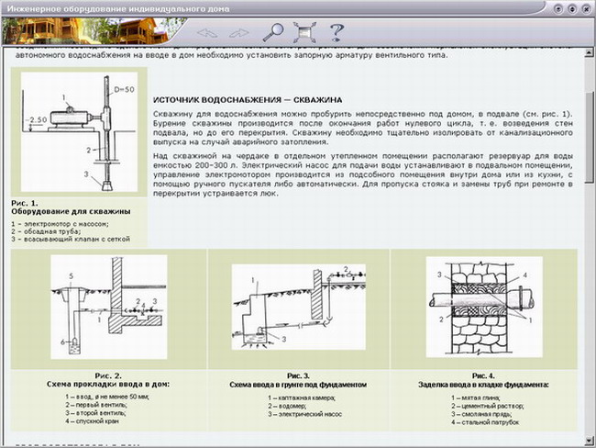596x448 pixels.
Task: Click legend line 'ввод, ø не менее 50 мм'
Action: (112, 397)
